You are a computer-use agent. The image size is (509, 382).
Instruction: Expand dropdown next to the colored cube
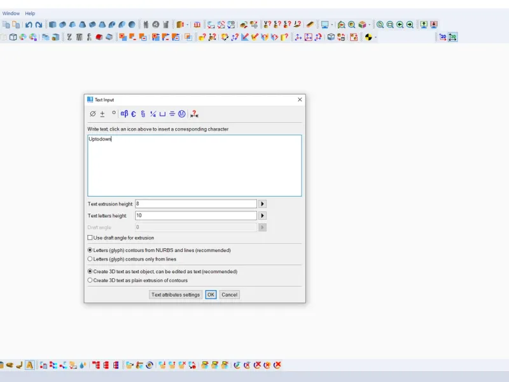[370, 25]
